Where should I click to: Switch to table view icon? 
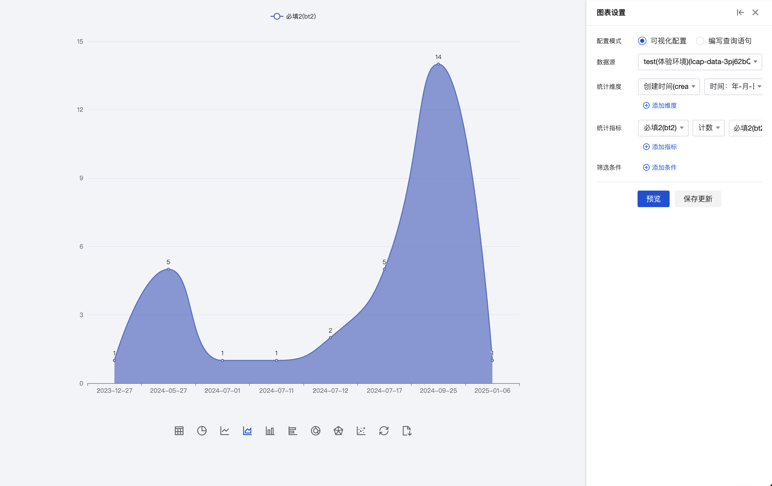(179, 431)
